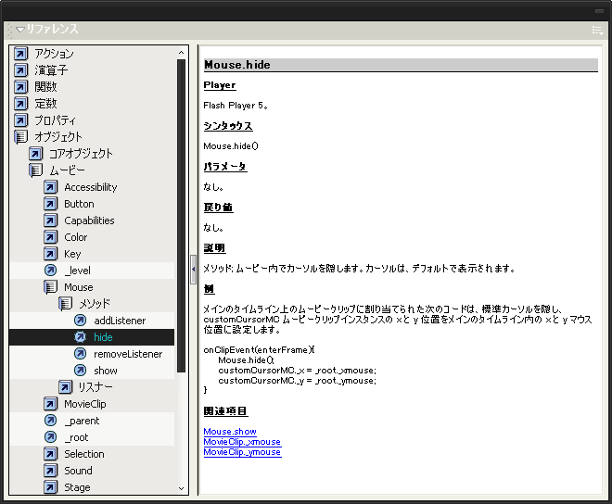This screenshot has width=612, height=504.
Task: Click the Button book icon
Action: point(50,204)
